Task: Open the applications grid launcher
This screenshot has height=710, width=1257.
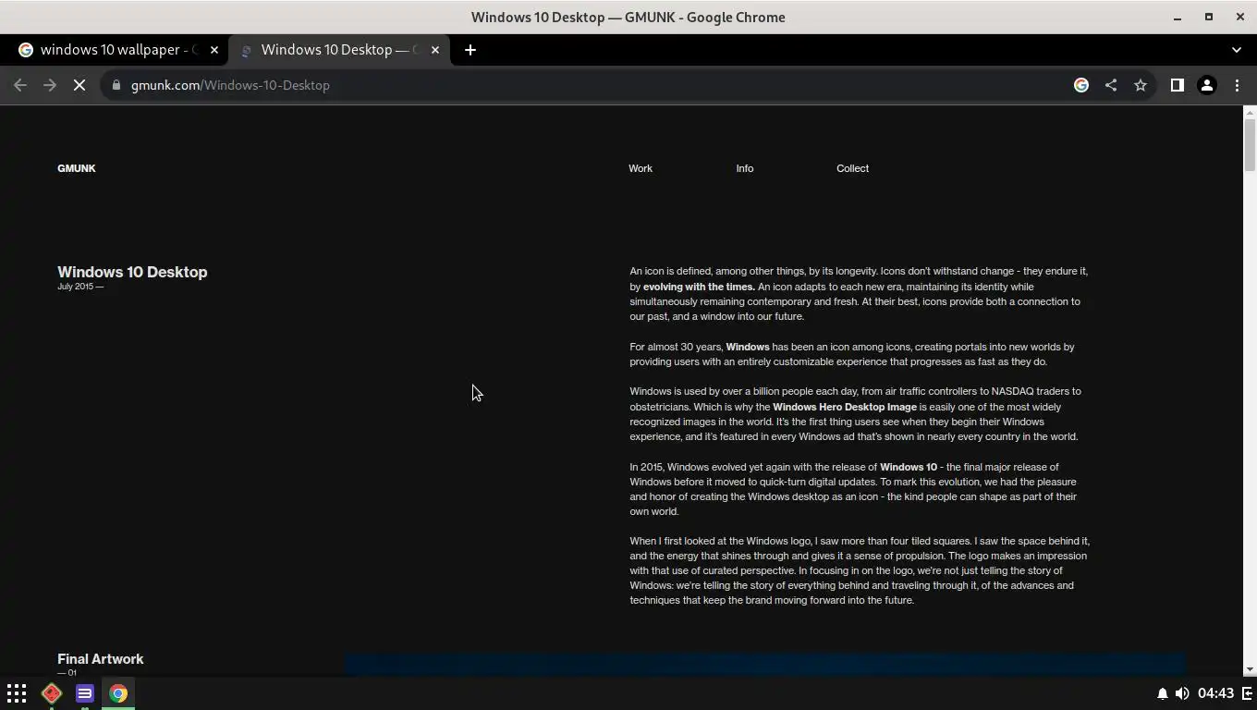Action: [17, 693]
